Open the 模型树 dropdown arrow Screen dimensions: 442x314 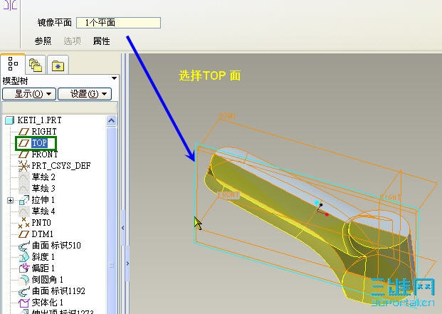[114, 78]
